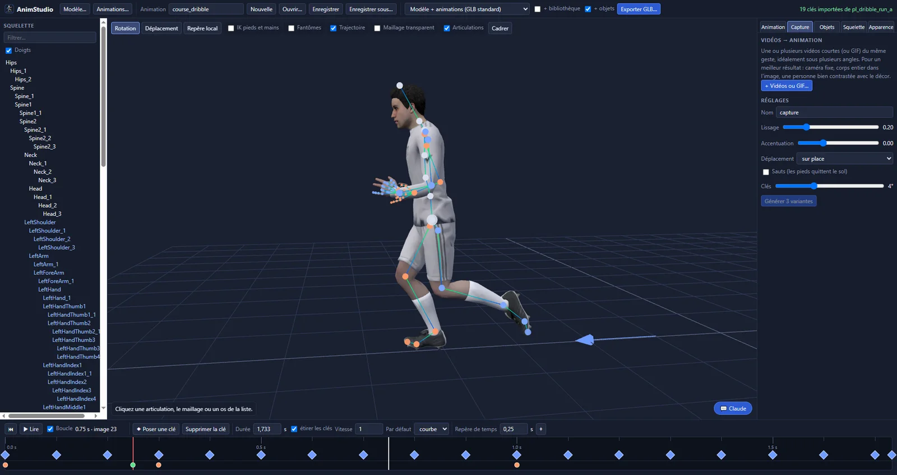Uncheck the Articulations checkbox
Viewport: 897px width, 475px height.
(x=447, y=28)
